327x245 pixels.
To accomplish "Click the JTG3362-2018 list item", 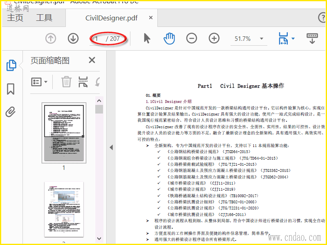I will tap(229, 171).
